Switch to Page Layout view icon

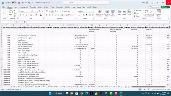click(x=145, y=90)
